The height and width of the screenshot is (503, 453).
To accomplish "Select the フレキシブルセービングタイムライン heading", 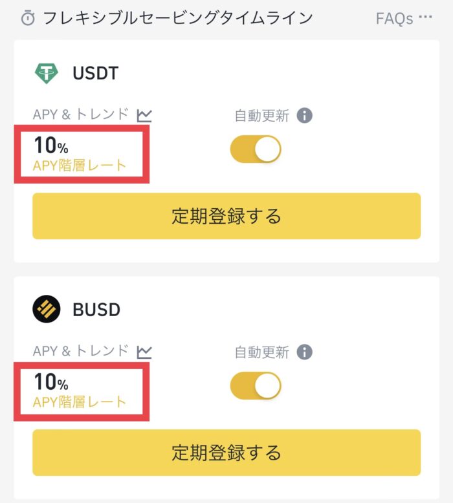I will coord(177,18).
